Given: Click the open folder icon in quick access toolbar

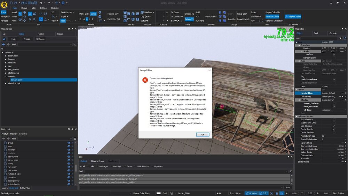Looking at the screenshot, I should [15, 2].
